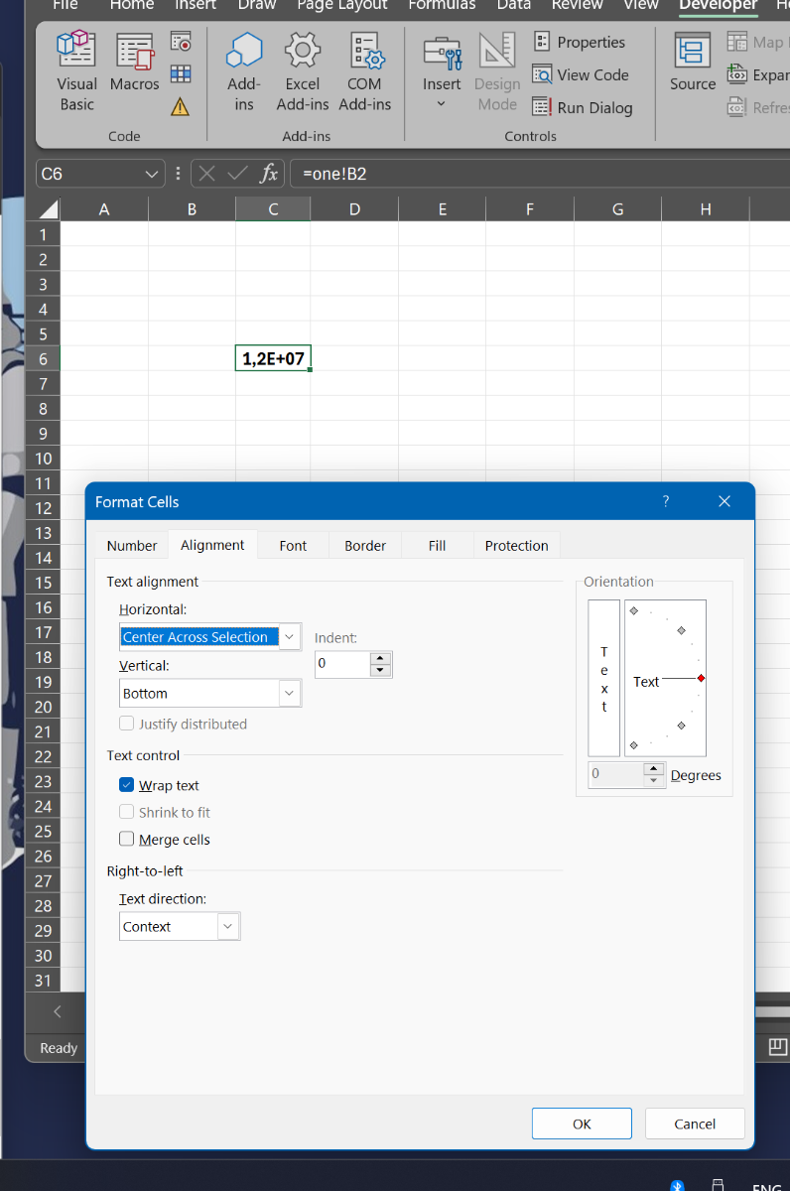Viewport: 790px width, 1191px height.
Task: Select vertical Text orientation box
Action: pos(603,678)
